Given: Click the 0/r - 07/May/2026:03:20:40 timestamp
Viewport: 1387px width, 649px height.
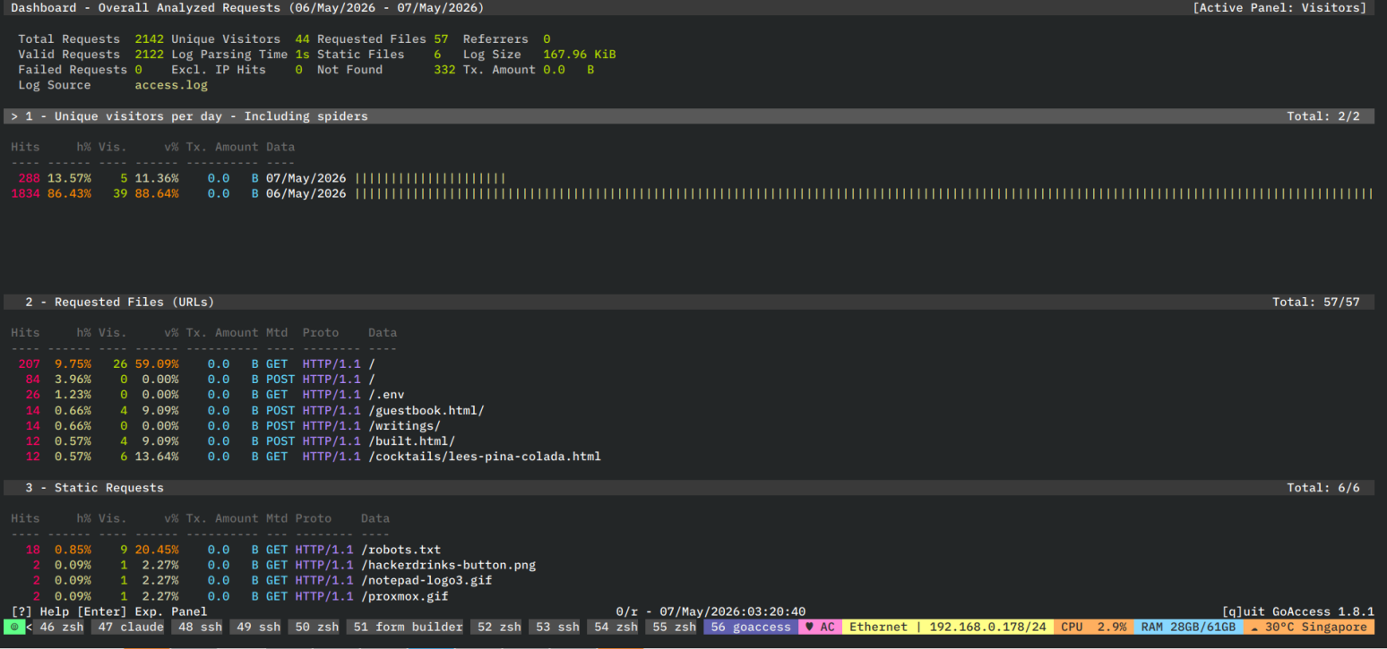Looking at the screenshot, I should click(x=711, y=611).
